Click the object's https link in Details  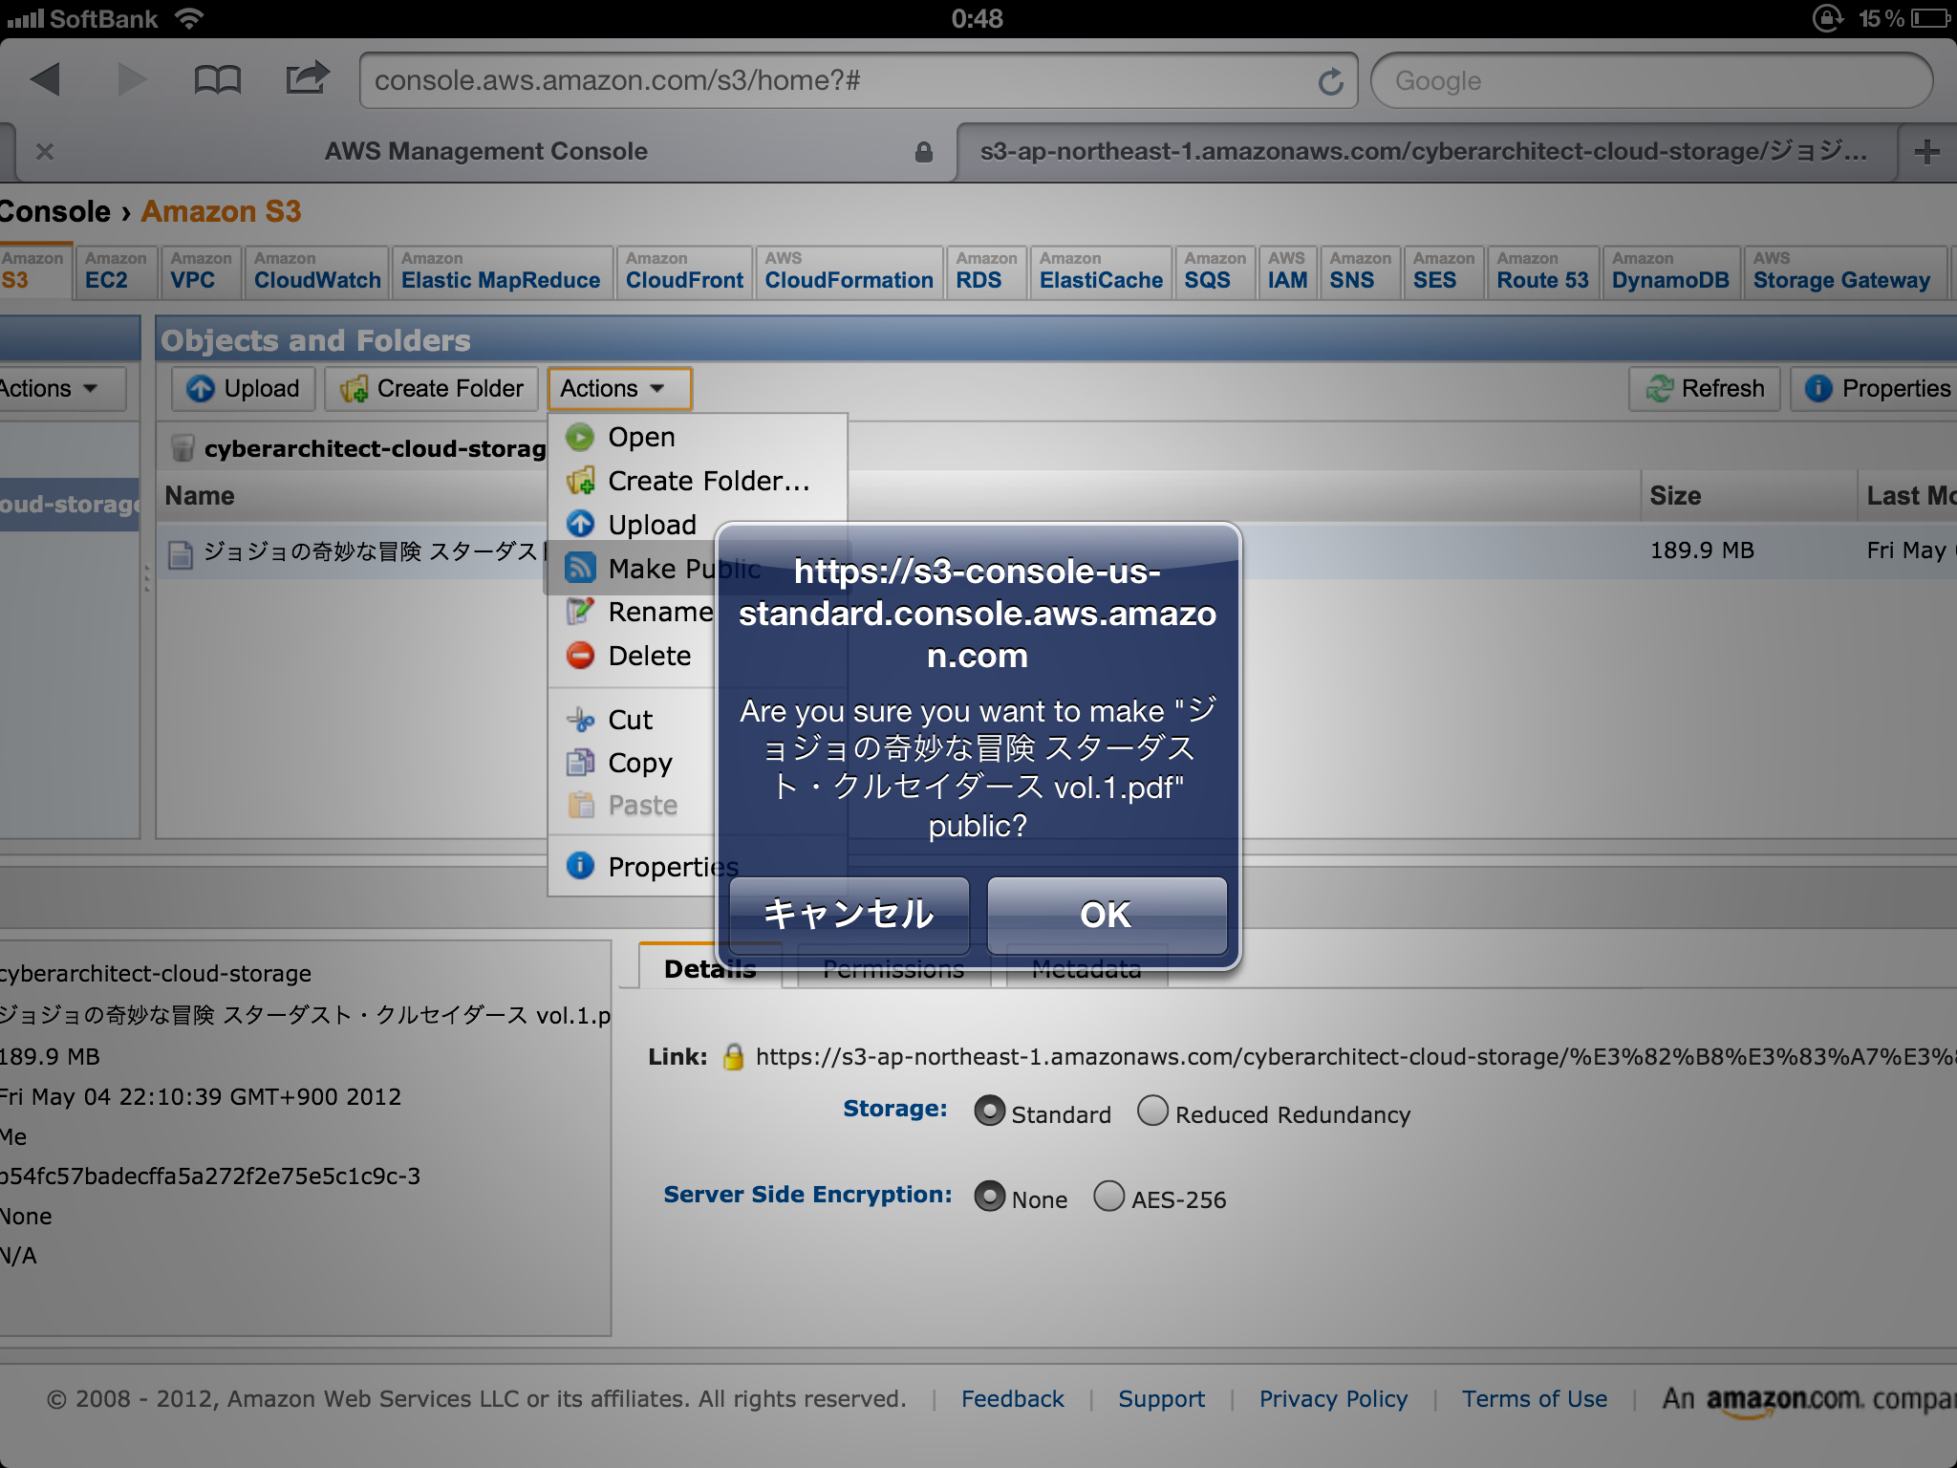[1355, 1056]
